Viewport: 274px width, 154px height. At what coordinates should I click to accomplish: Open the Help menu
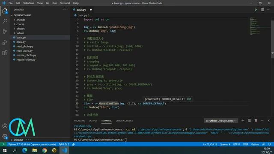(x=76, y=3)
